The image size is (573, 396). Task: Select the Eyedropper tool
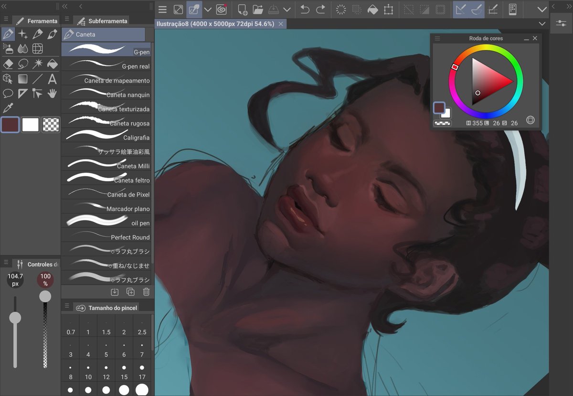[8, 107]
